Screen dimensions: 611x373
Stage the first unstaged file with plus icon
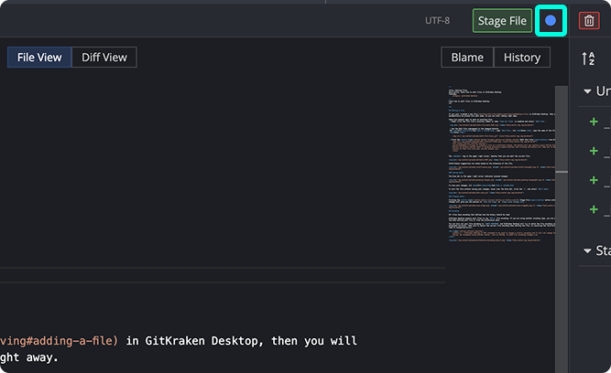(594, 122)
